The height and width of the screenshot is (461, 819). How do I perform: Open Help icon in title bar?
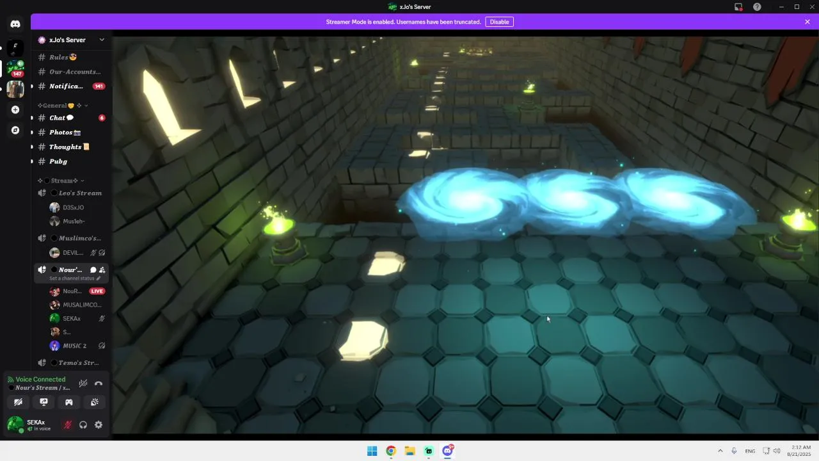757,7
